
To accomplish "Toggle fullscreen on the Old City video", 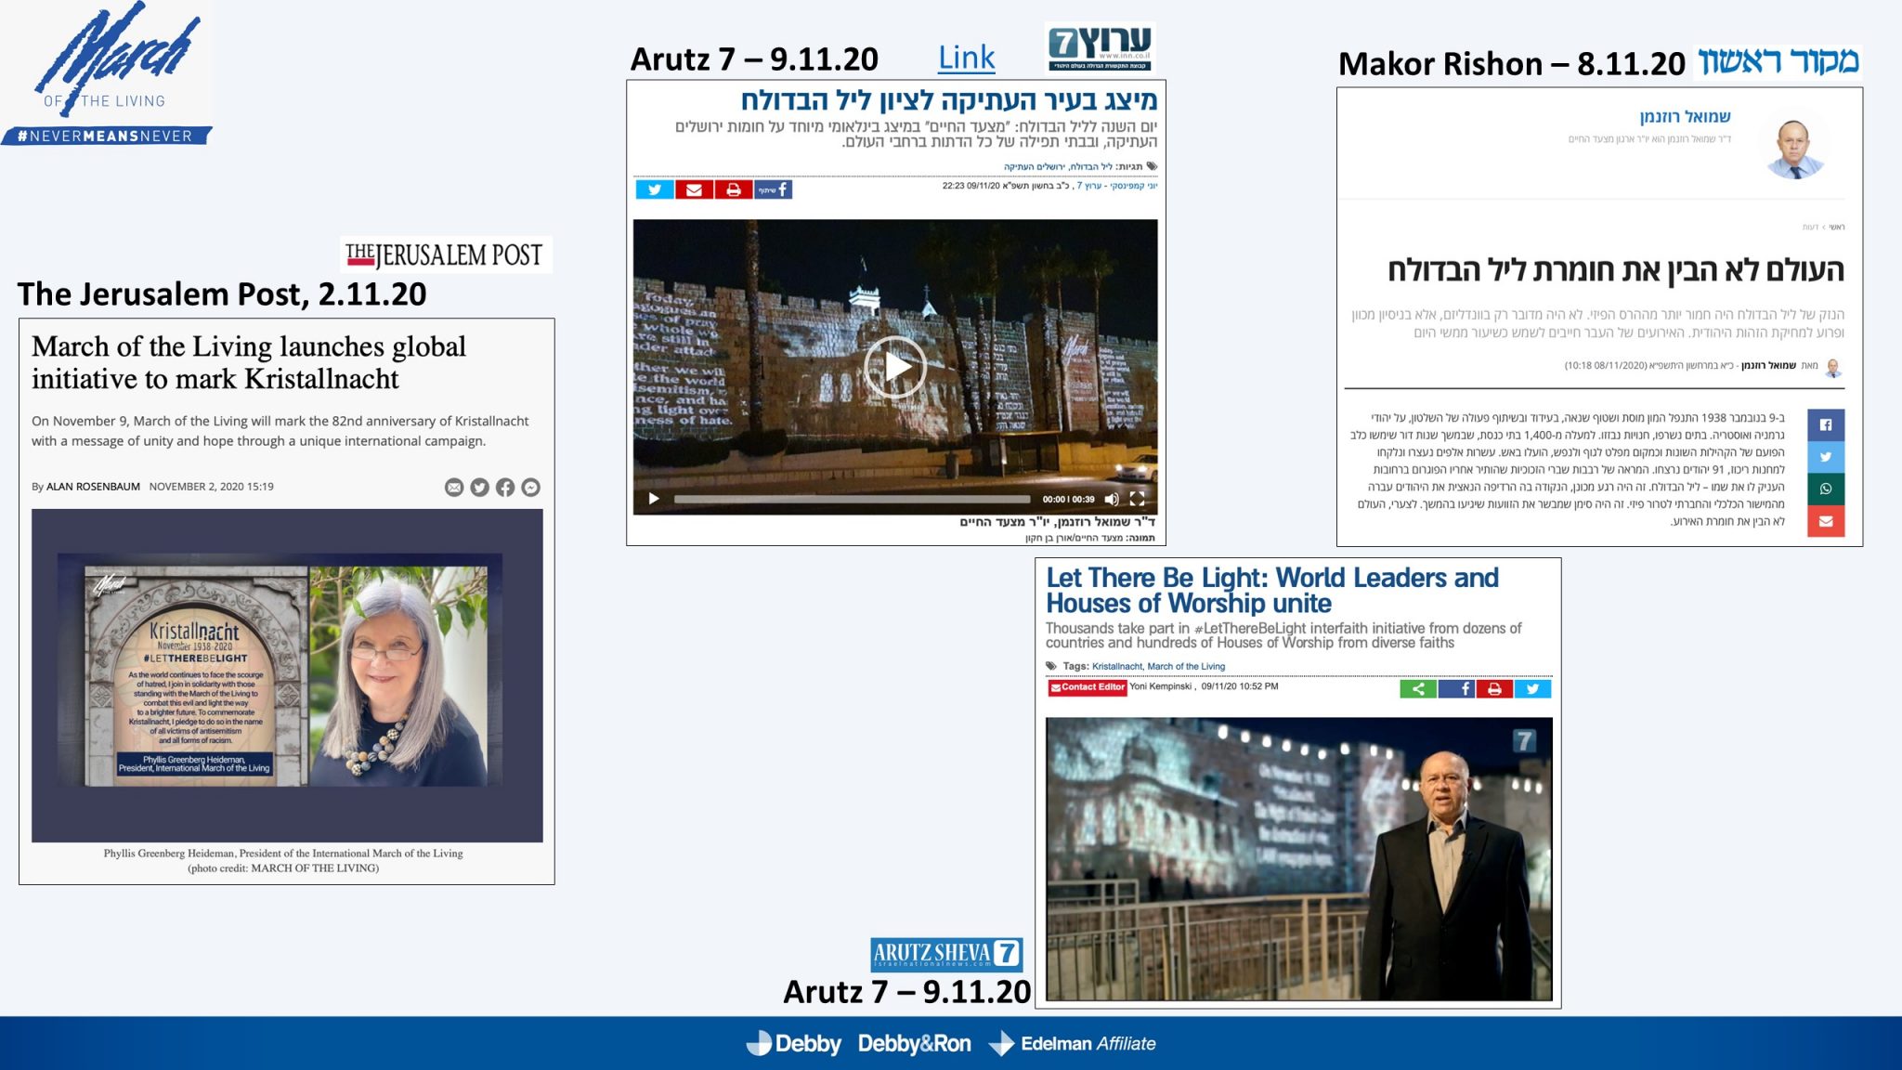I will point(1137,499).
